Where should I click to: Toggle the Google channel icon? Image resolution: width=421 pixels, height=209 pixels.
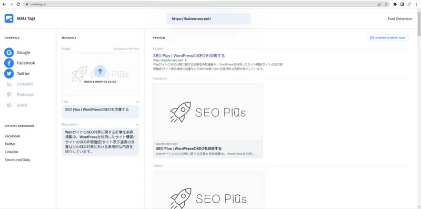click(x=9, y=53)
